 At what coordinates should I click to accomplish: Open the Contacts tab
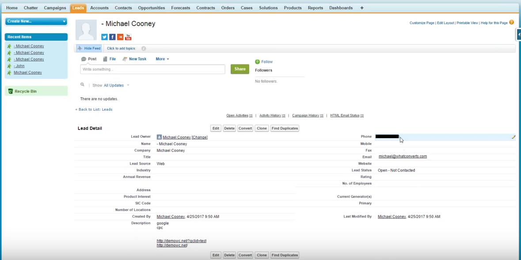point(123,8)
